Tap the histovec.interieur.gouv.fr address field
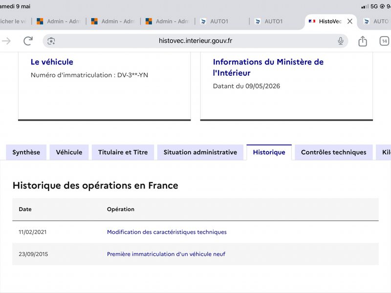The image size is (391, 293). click(x=195, y=41)
